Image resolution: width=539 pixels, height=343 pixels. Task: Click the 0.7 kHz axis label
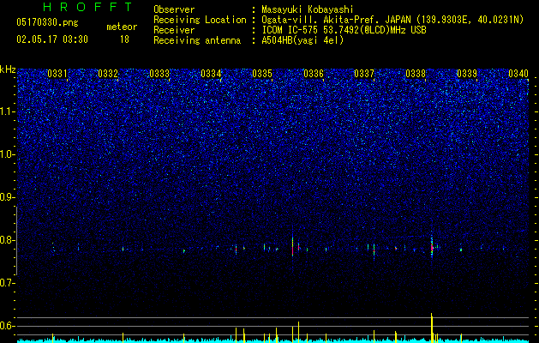pos(7,283)
